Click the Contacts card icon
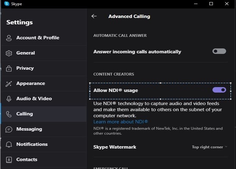The height and width of the screenshot is (169, 236). point(9,160)
